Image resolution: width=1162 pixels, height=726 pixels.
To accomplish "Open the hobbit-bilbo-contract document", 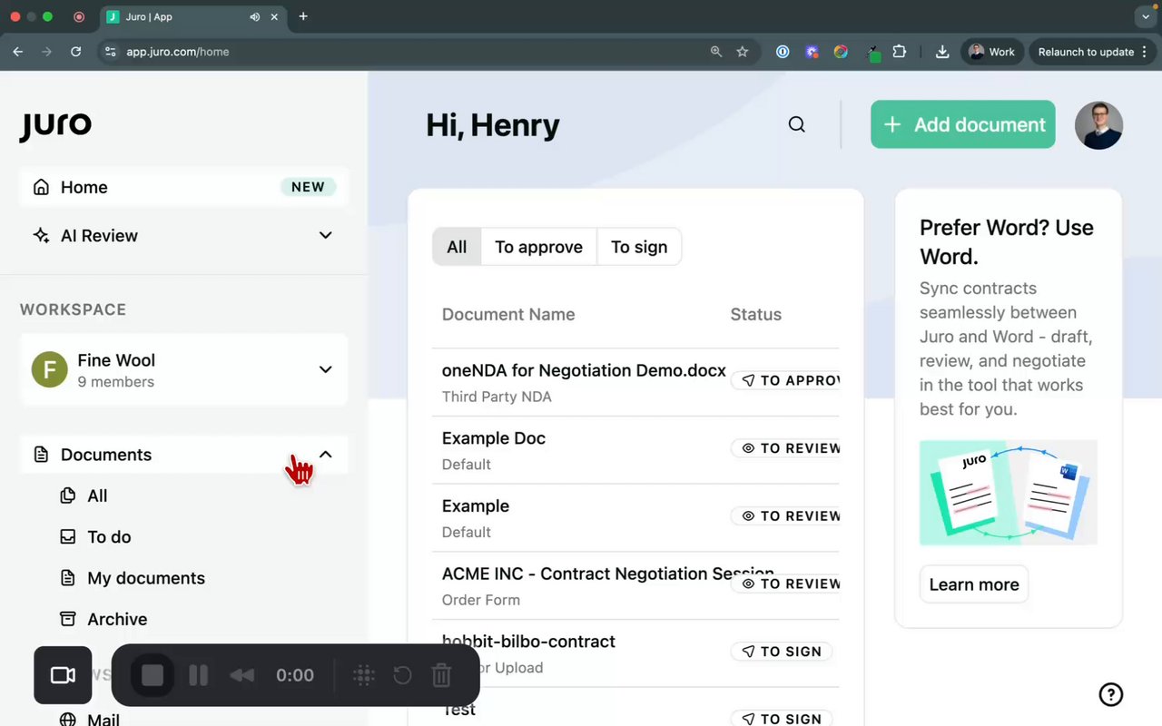I will click(x=528, y=642).
